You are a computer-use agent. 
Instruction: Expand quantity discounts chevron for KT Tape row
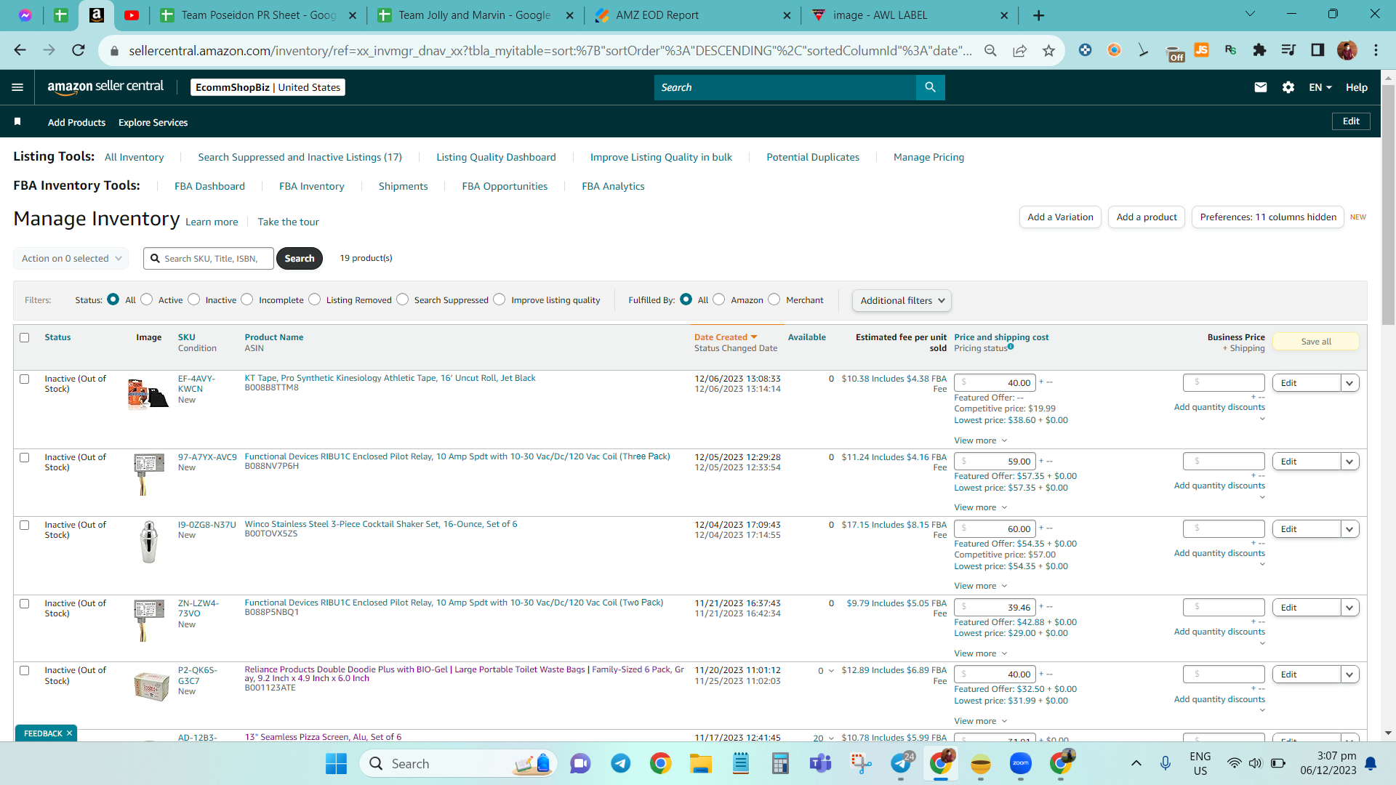1262,419
